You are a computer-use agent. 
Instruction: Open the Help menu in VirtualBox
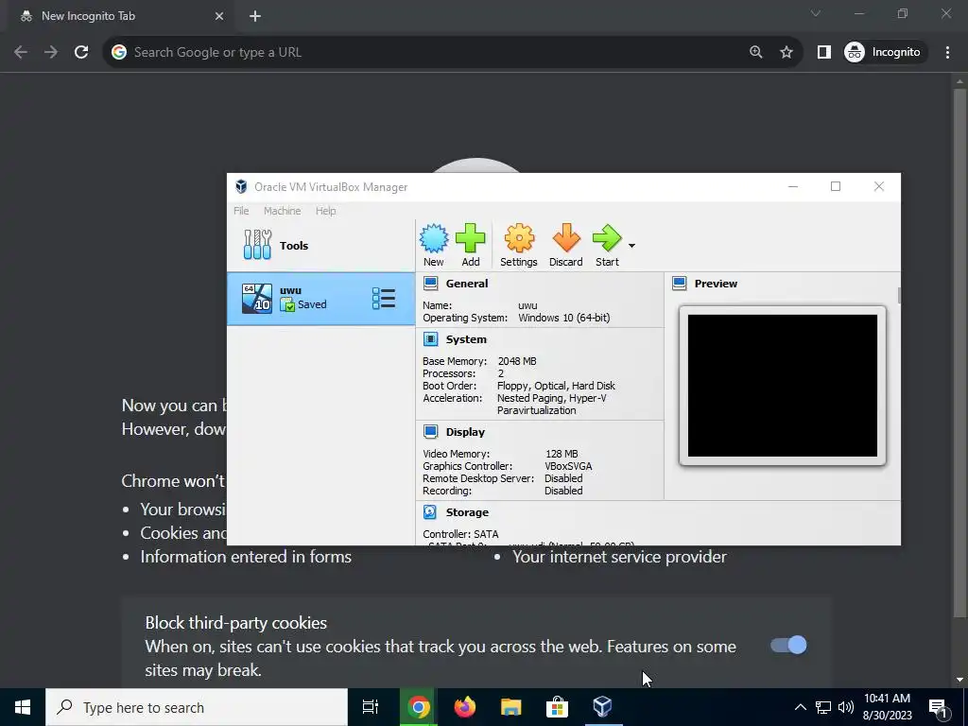325,211
